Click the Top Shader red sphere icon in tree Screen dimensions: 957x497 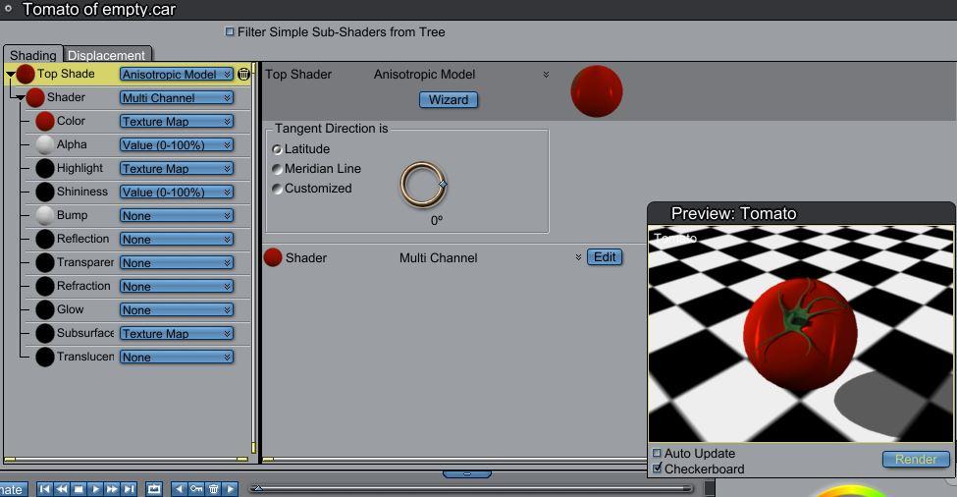[25, 74]
